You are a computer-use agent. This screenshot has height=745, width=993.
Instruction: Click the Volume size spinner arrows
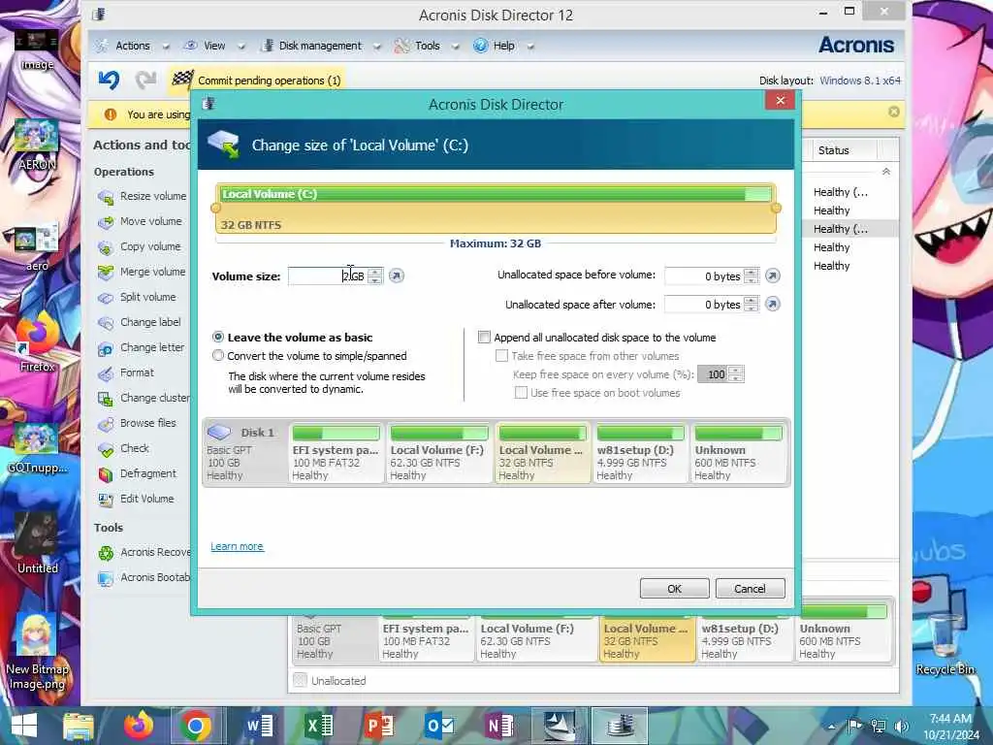(x=375, y=275)
